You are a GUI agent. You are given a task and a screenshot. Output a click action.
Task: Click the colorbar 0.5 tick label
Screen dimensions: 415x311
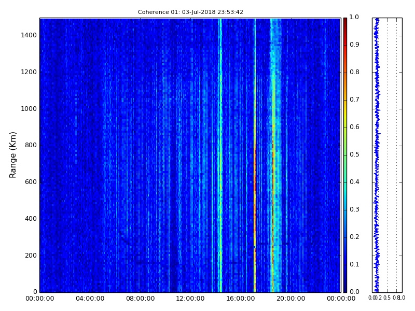coord(355,154)
